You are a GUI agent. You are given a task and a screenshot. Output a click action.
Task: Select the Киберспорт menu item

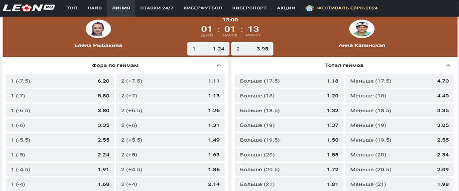249,8
